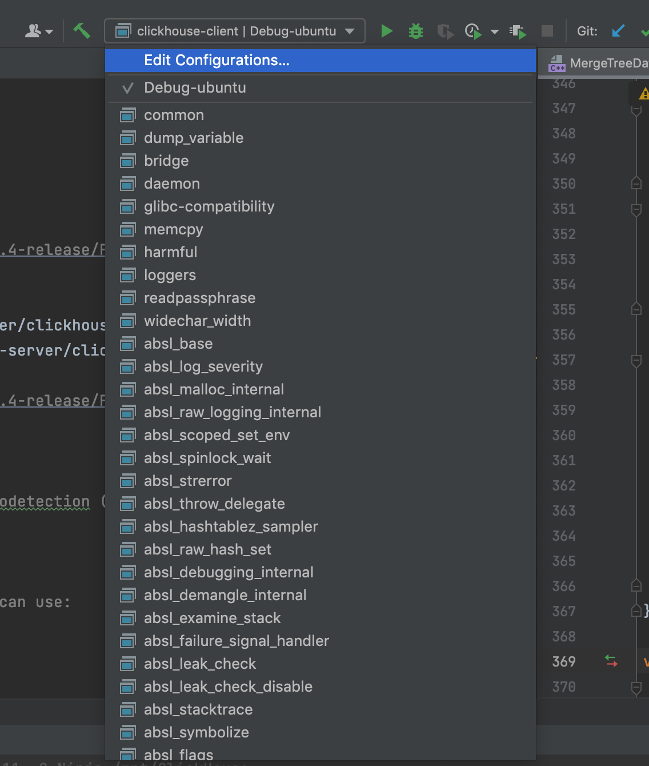Viewport: 649px width, 766px height.
Task: Click the Profile run icon
Action: (473, 31)
